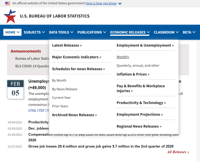
Task: Click U.S. BUREAU OF LABOR STATISTICS title
Action: (55, 16)
